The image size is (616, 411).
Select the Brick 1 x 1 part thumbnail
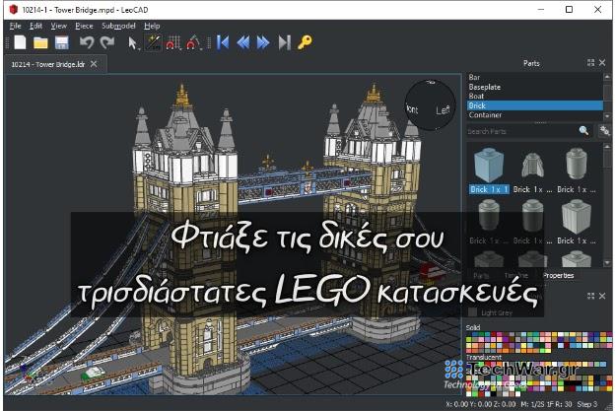tap(488, 165)
